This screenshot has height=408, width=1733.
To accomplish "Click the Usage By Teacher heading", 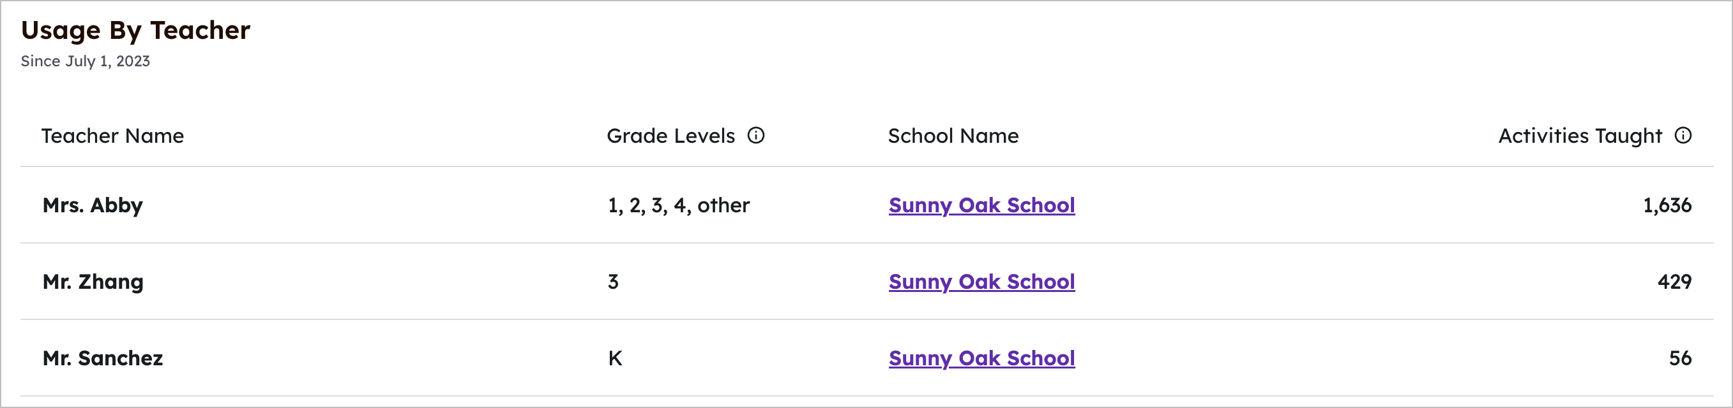I will point(136,30).
